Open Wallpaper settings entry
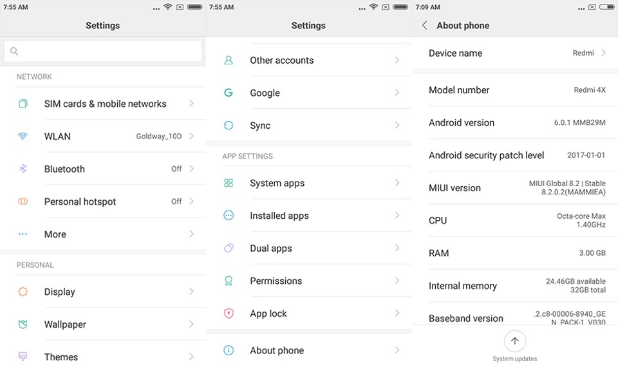 point(103,324)
